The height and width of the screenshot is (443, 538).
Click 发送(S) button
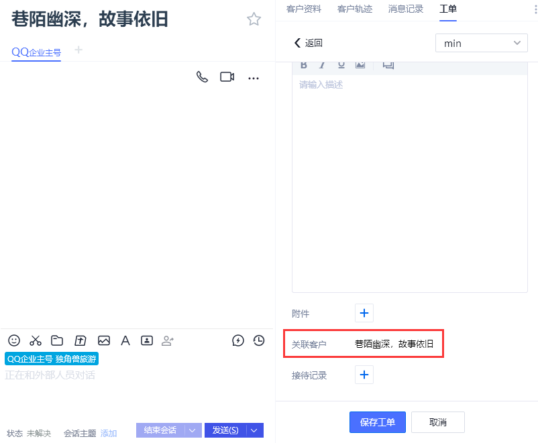(225, 430)
